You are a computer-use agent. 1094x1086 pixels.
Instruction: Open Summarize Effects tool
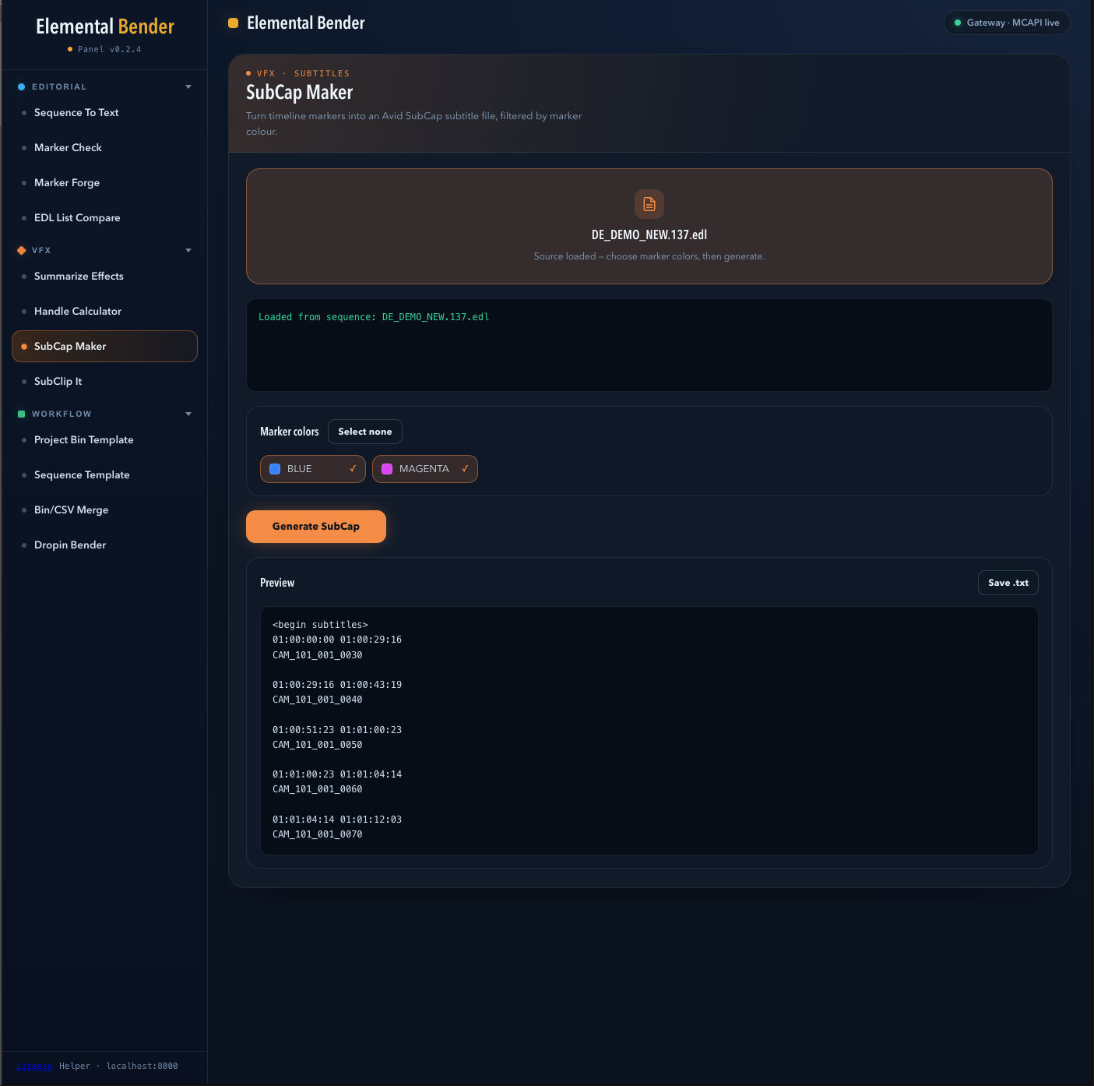(104, 277)
